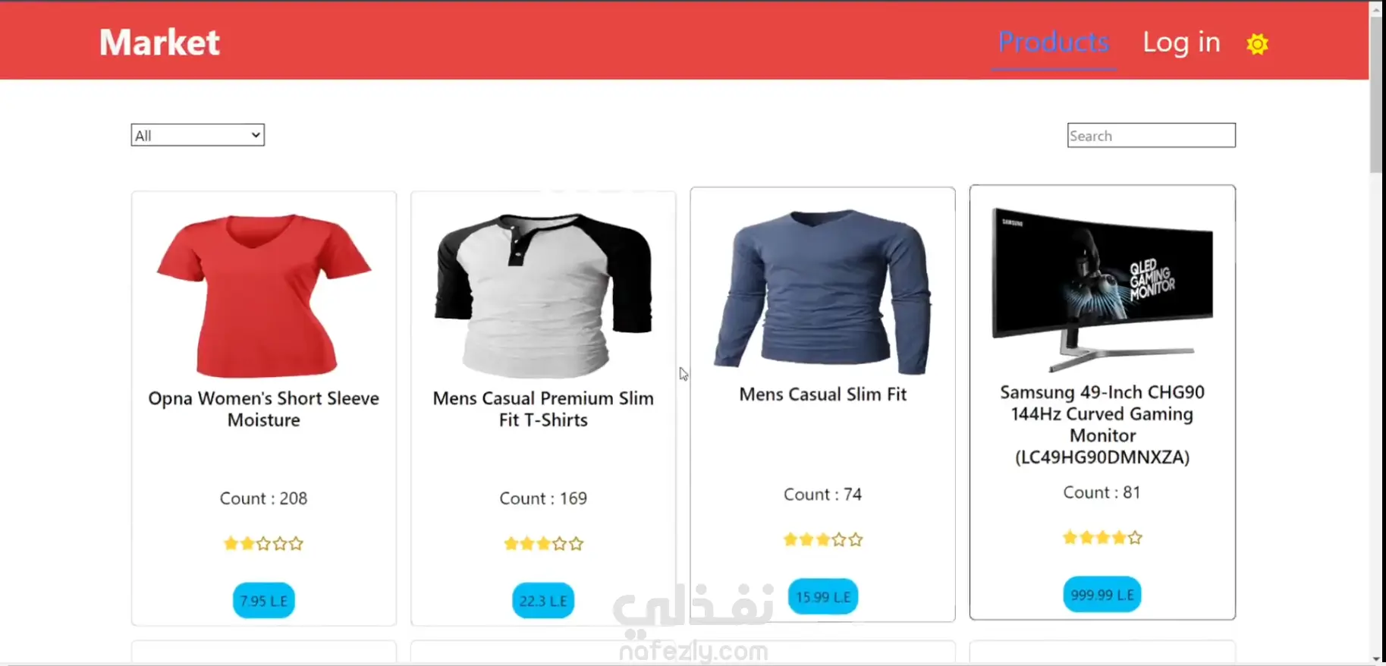The width and height of the screenshot is (1386, 666).
Task: Click the 22.3 LE price button
Action: point(543,600)
